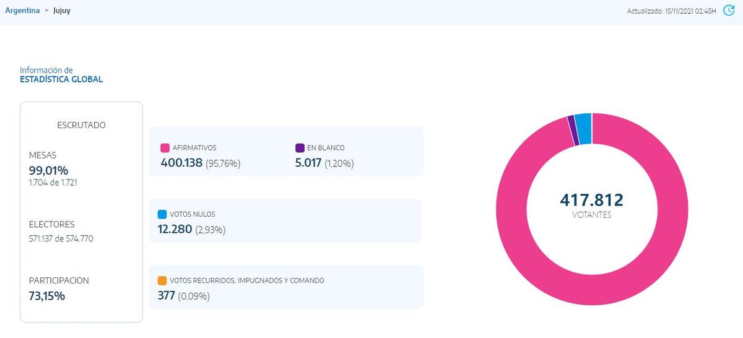Click the Votos Nulos count of 12.280
This screenshot has height=338, width=743.
[x=175, y=230]
